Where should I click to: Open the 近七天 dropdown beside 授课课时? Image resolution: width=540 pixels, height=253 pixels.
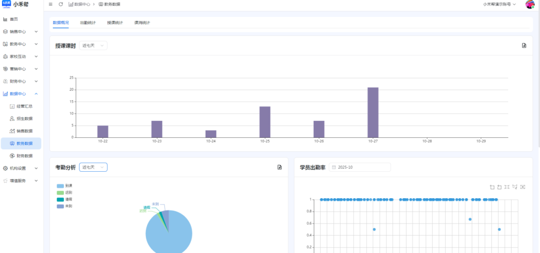pyautogui.click(x=93, y=45)
